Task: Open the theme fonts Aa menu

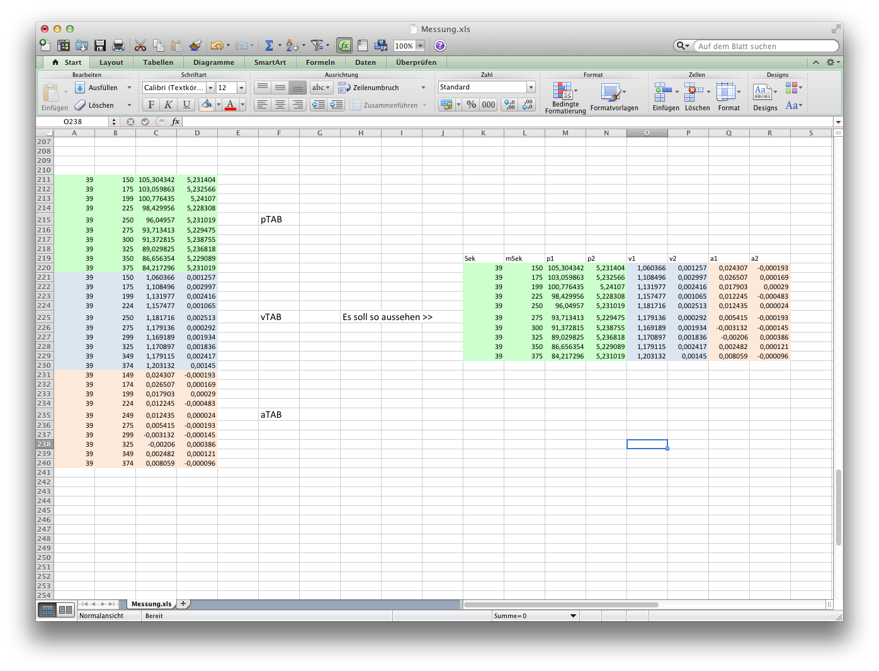Action: point(793,105)
